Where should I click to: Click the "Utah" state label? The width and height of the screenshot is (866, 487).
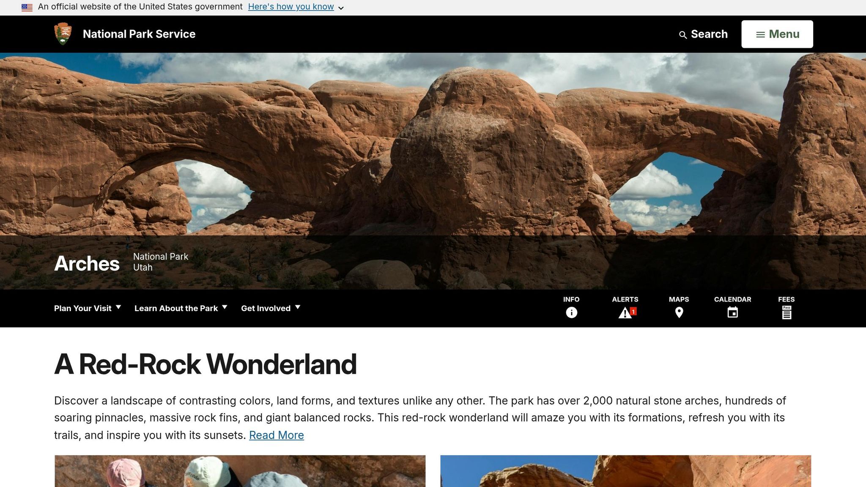click(143, 268)
